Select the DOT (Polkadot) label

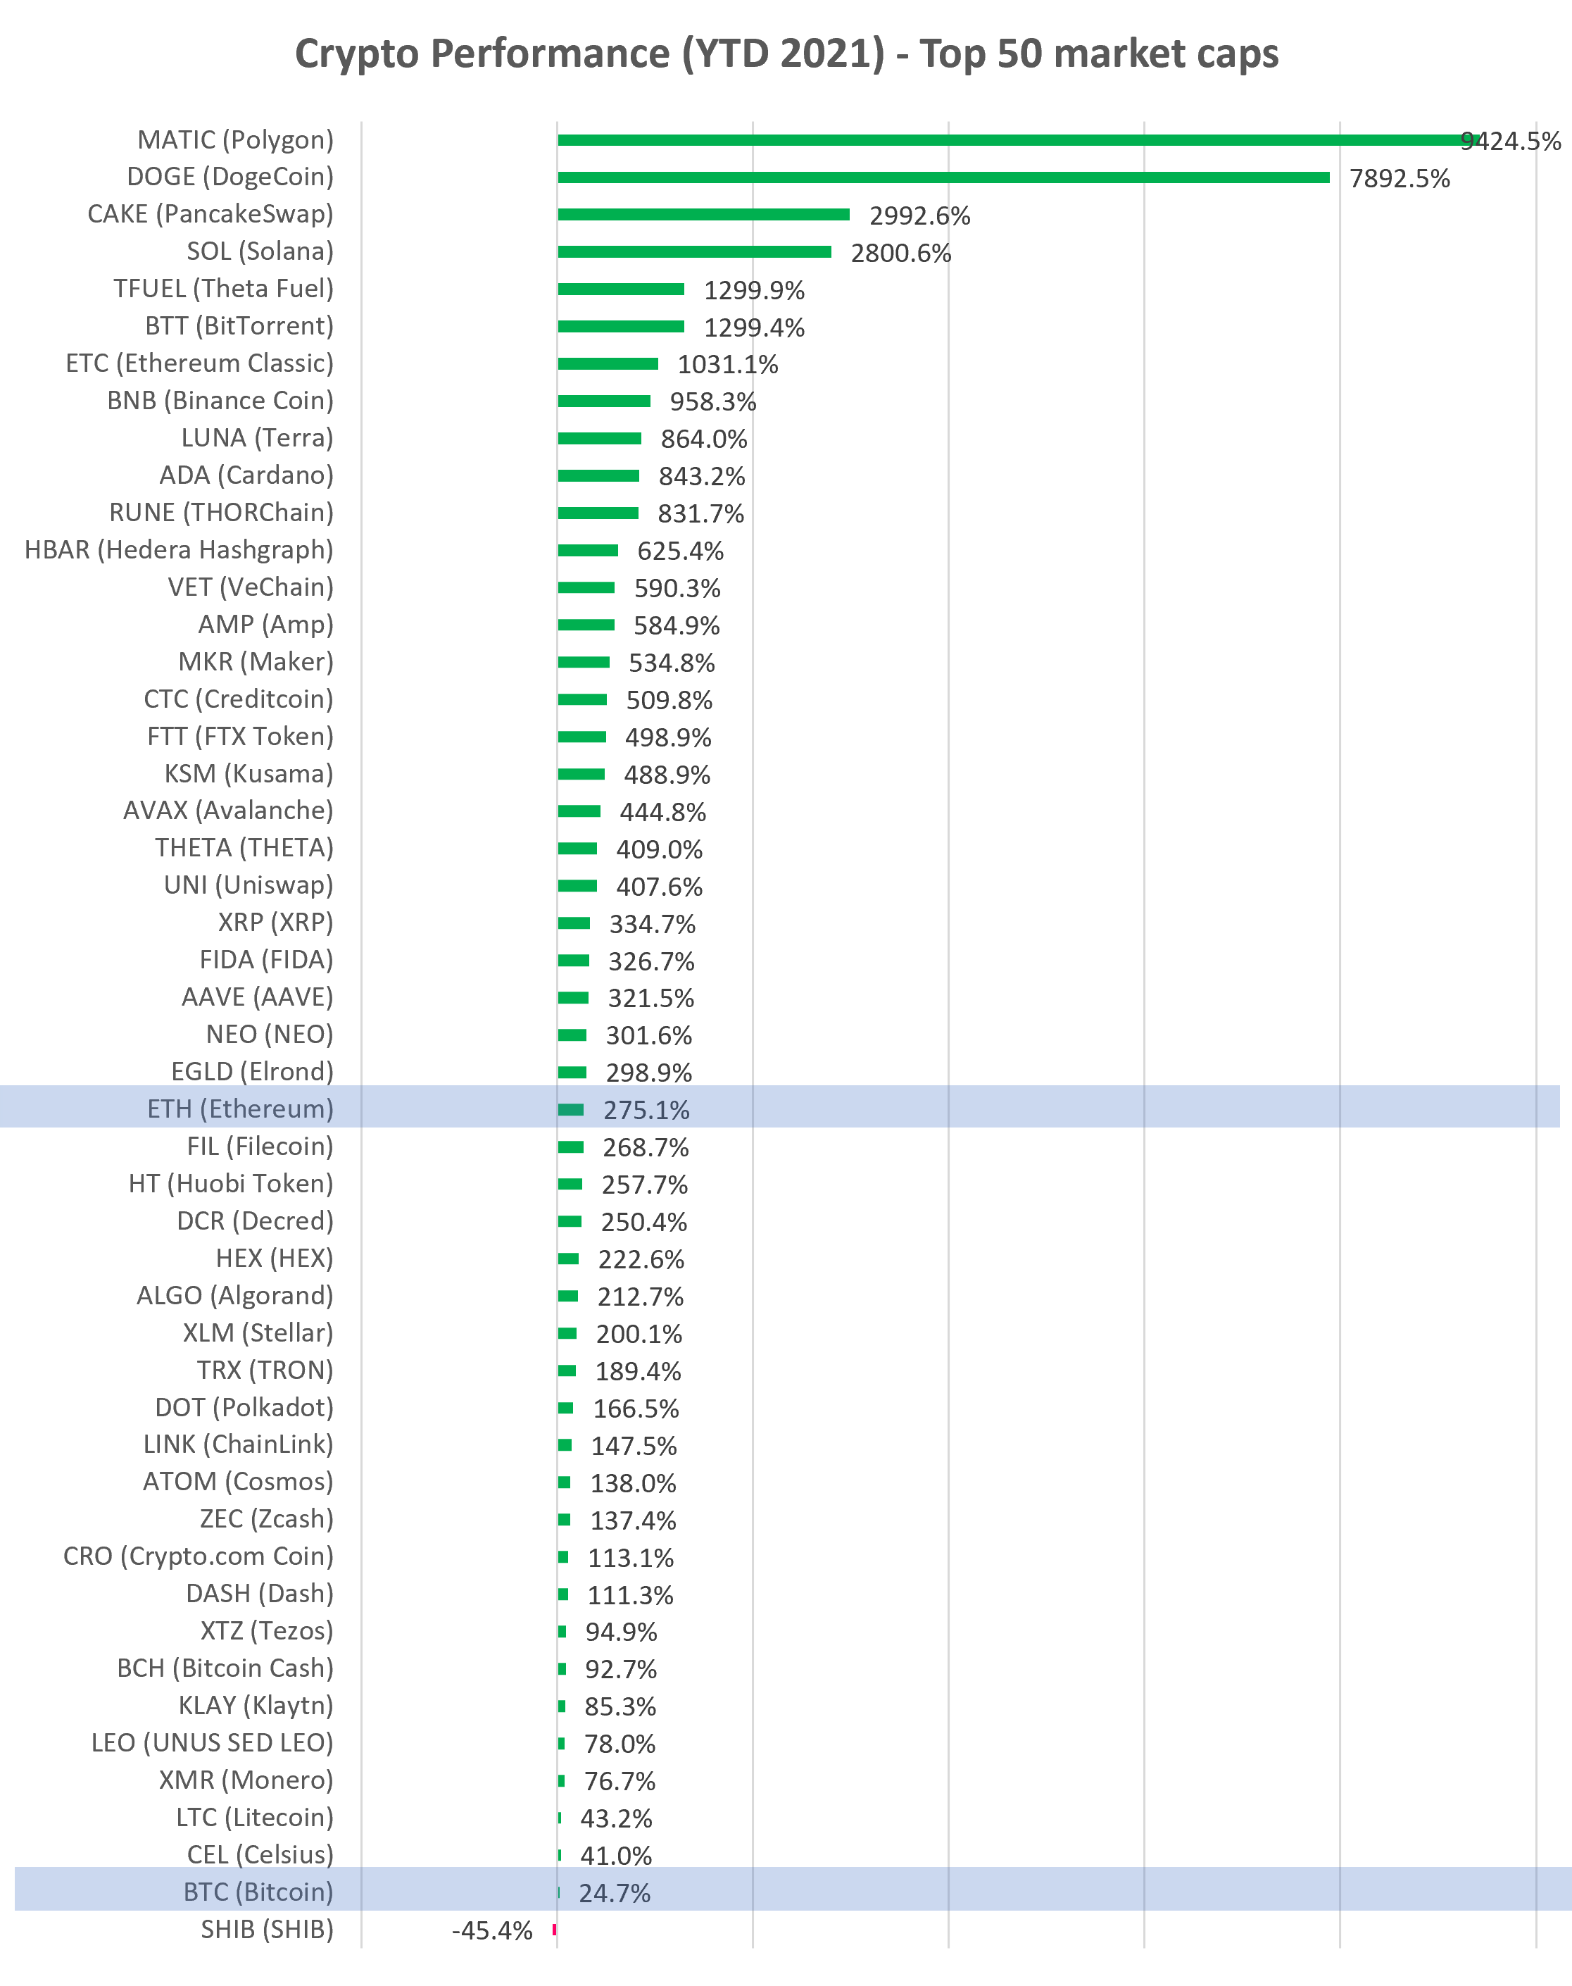[x=245, y=1407]
